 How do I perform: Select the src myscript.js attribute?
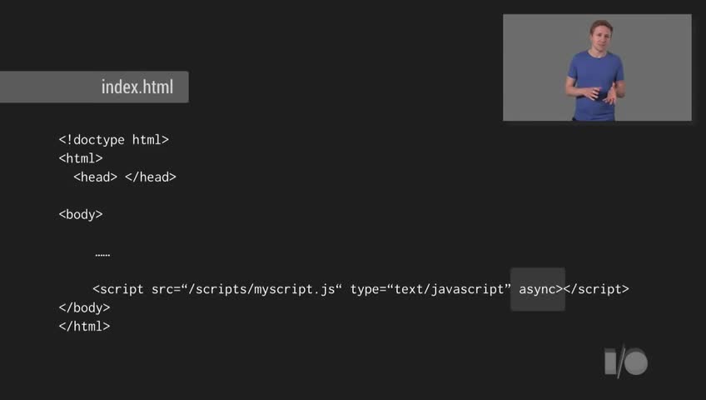pos(246,289)
